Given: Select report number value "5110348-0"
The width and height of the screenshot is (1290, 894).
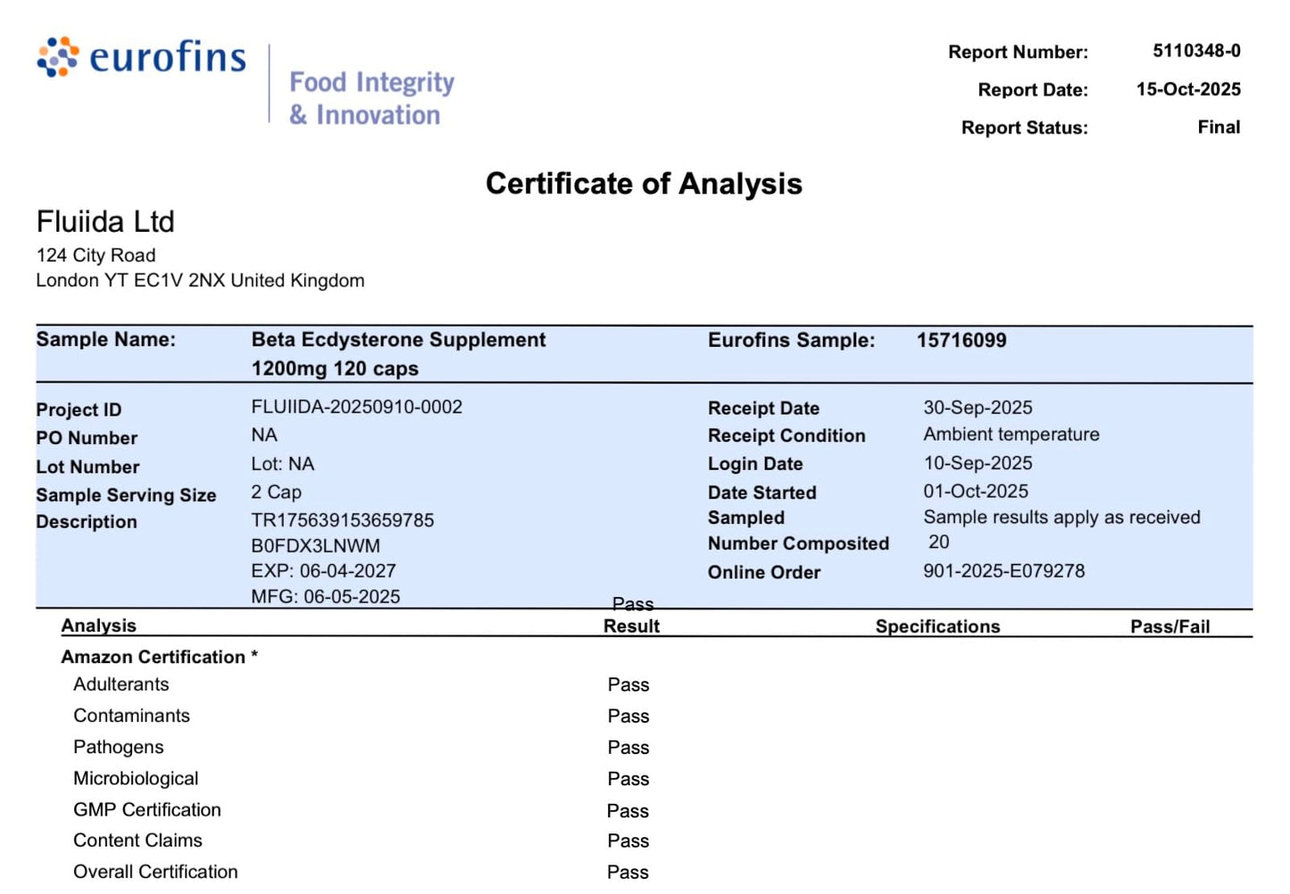Looking at the screenshot, I should coord(1196,51).
